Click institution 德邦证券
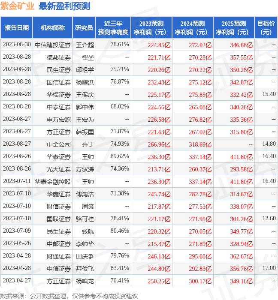 (x=59, y=57)
